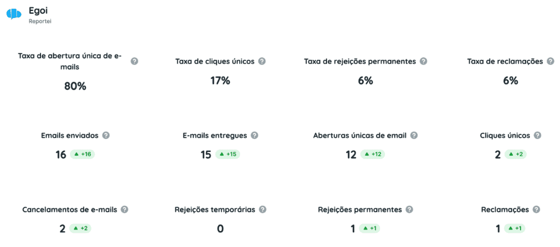Click question mark next to Cliques únicos
The width and height of the screenshot is (560, 247).
pyautogui.click(x=538, y=136)
